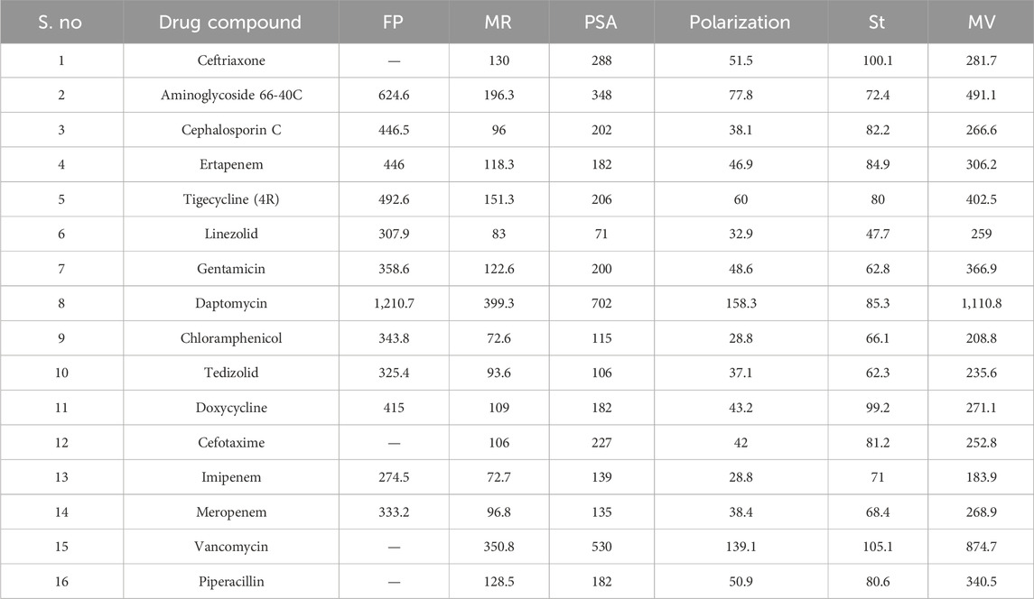This screenshot has width=1034, height=599.
Task: Click Tigecycline (4R) in the table
Action: point(230,198)
